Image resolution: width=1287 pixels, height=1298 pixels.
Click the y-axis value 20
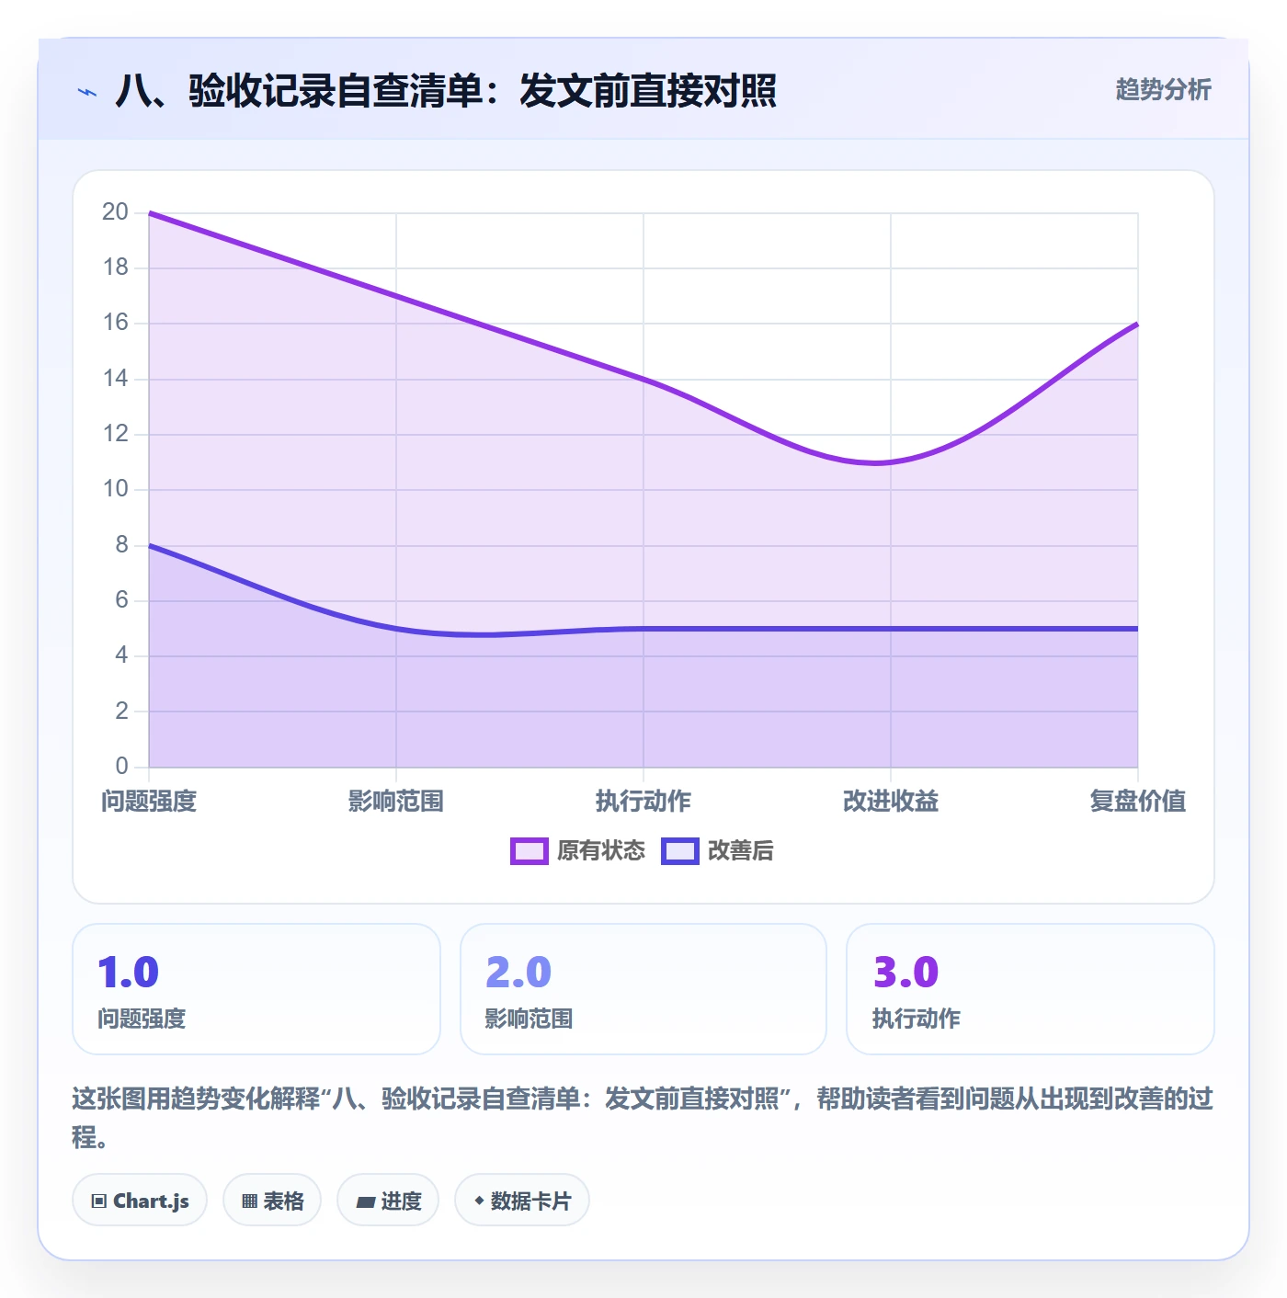point(115,211)
